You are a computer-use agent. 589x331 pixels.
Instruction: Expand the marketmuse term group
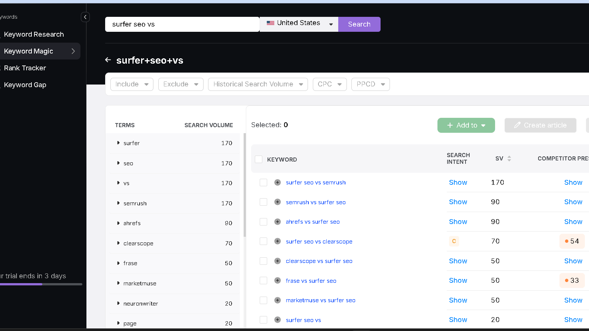pyautogui.click(x=118, y=283)
